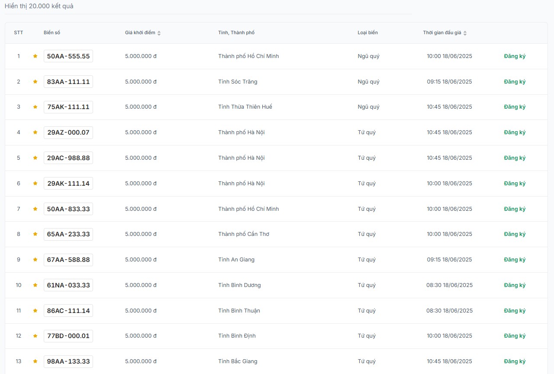Open plate badge 98AA-133.33
This screenshot has height=374, width=554.
click(x=68, y=361)
